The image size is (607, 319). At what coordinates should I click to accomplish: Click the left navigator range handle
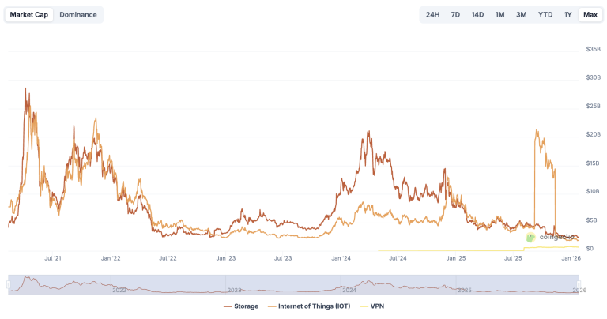(x=9, y=285)
